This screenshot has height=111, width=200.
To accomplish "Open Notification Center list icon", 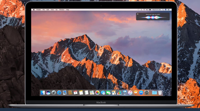I will click(169, 10).
